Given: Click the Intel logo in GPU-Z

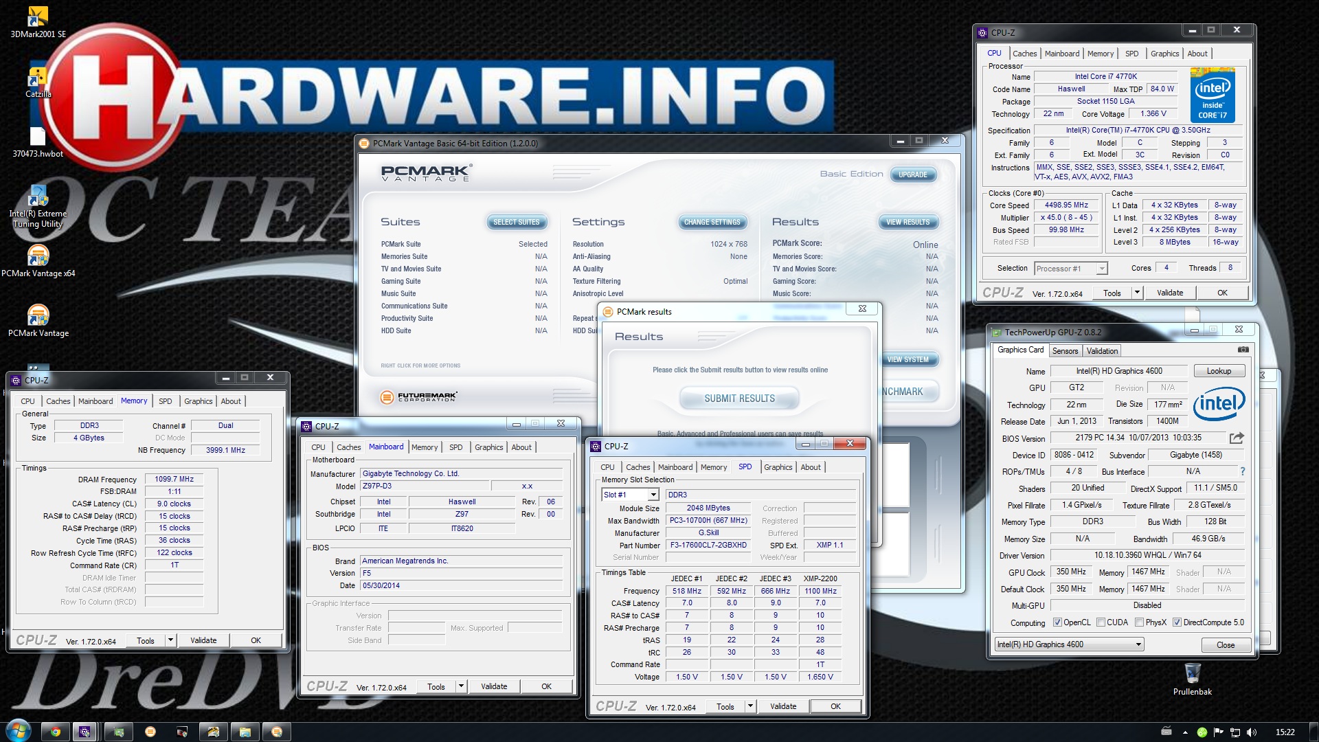Looking at the screenshot, I should pyautogui.click(x=1219, y=404).
